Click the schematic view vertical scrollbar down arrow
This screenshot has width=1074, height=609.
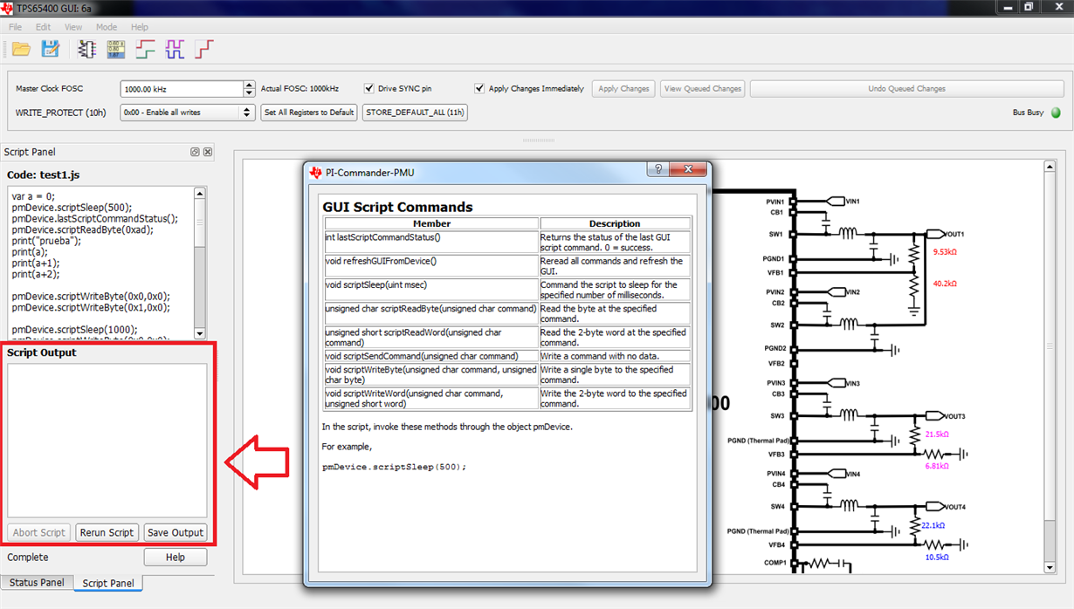click(1050, 568)
